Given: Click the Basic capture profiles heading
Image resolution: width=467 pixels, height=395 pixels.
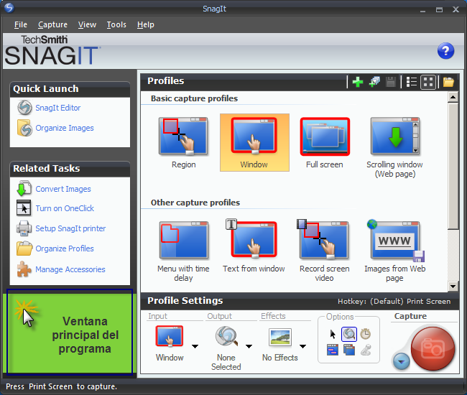Looking at the screenshot, I should [x=194, y=98].
